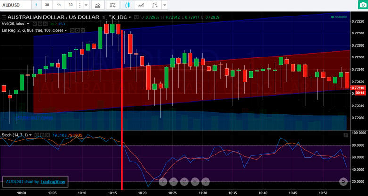
Task: Hide the Vol indicator with eye icon
Action: (34, 24)
